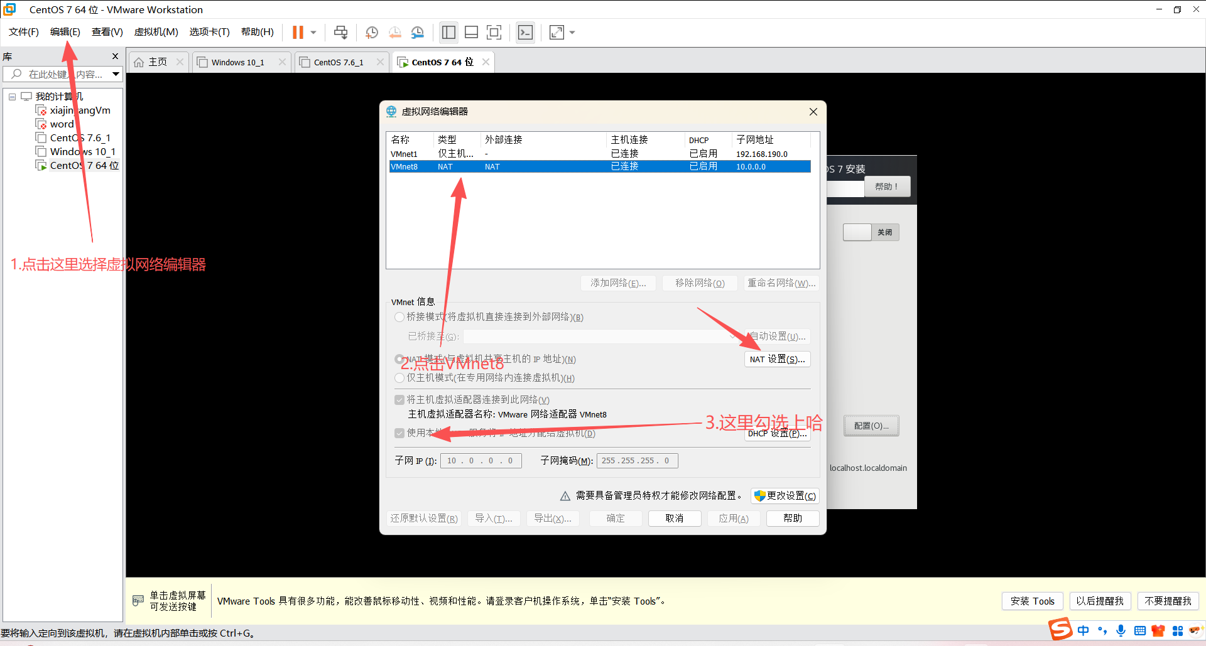Select CentOS 7.6_1 in the library tree
Viewport: 1206px width, 646px height.
73,138
